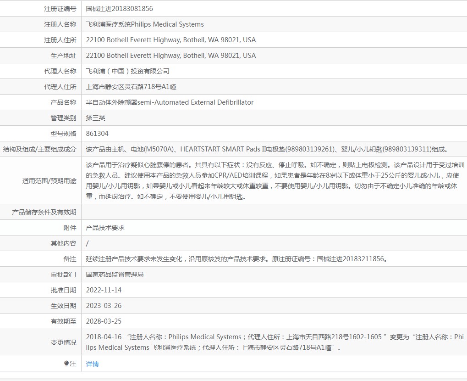Screen dimensions: 467x381
Task: Select composition text mentioning HEARTSTART SMART Pads II
Action: (267, 149)
